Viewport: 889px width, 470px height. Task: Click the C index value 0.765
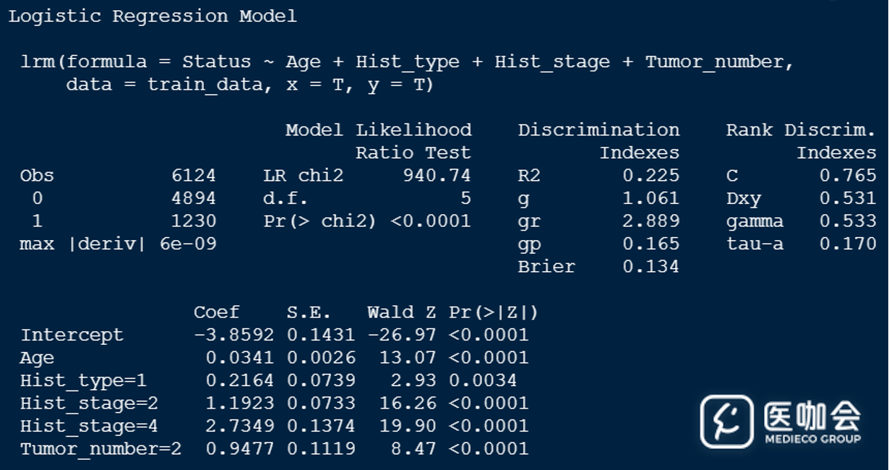pos(847,176)
